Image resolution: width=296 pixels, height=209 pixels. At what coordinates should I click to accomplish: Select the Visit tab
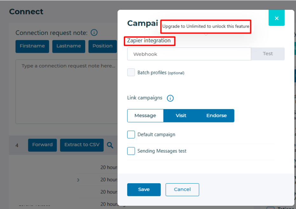(181, 115)
